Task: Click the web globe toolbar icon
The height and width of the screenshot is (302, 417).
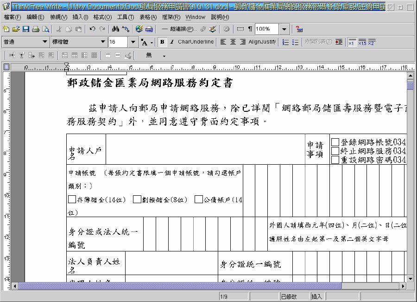Action: pyautogui.click(x=139, y=29)
